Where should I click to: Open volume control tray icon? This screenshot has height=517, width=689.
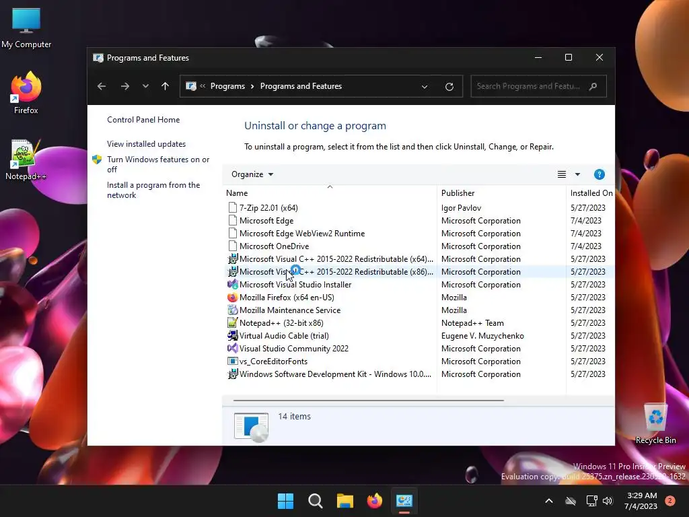(608, 501)
